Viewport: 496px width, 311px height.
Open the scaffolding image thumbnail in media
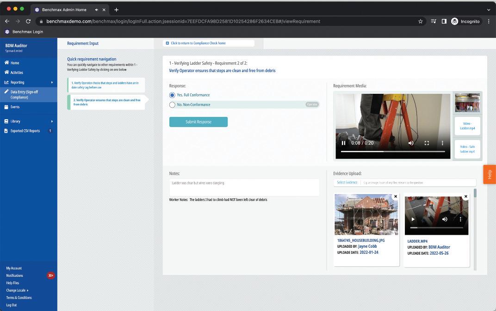pyautogui.click(x=467, y=103)
